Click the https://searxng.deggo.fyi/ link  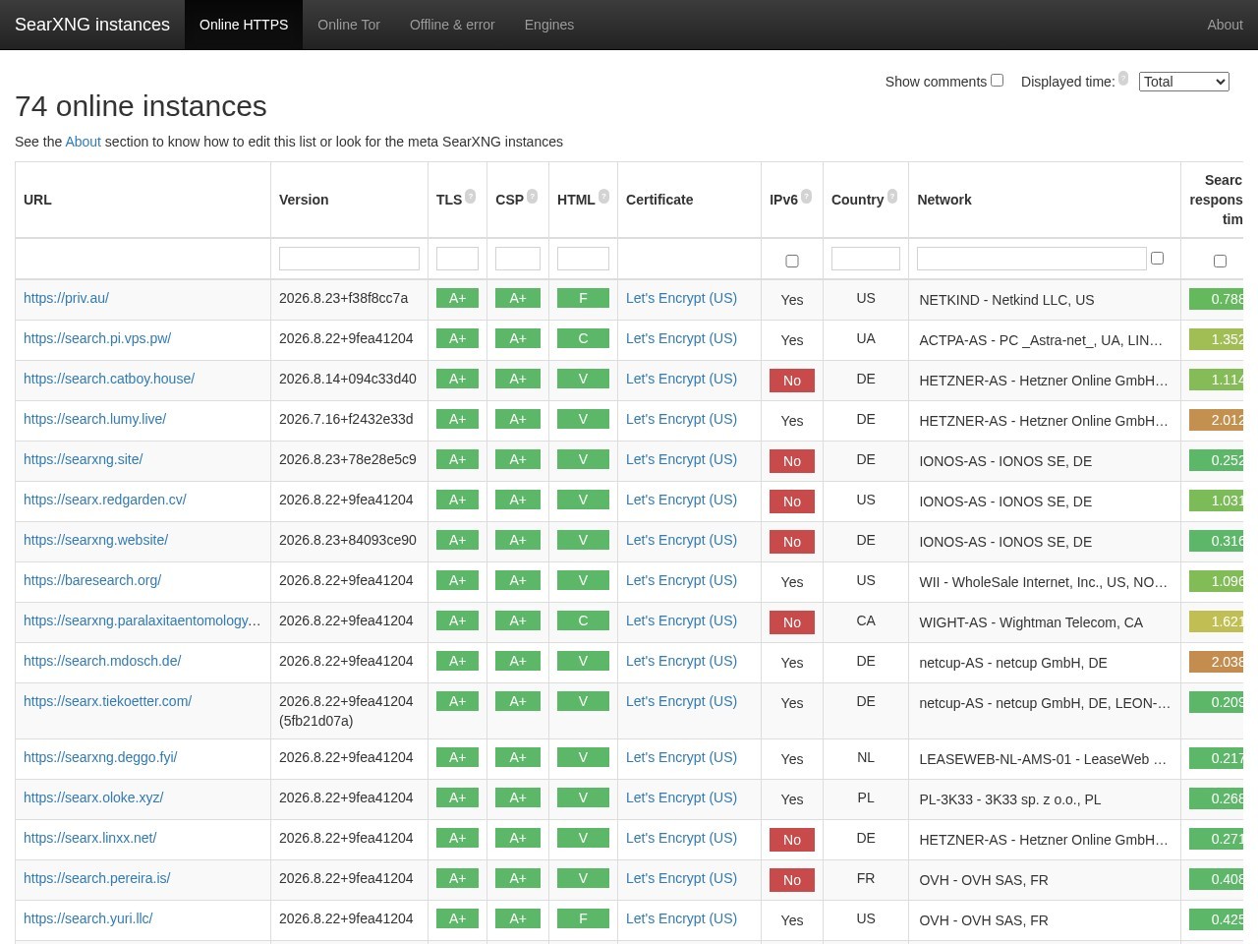coord(100,757)
